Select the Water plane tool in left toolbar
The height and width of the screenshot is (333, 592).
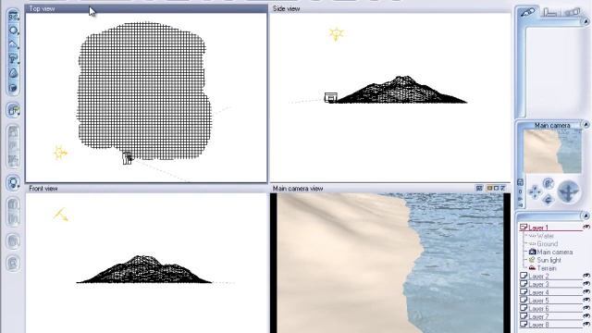(13, 17)
